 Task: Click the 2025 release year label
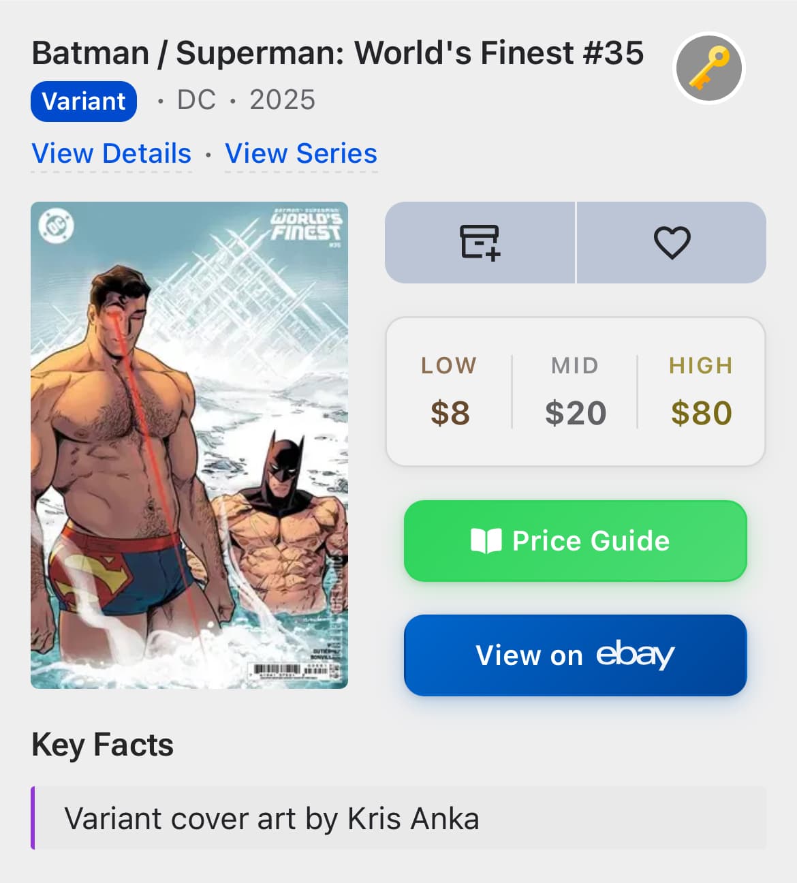click(x=282, y=100)
